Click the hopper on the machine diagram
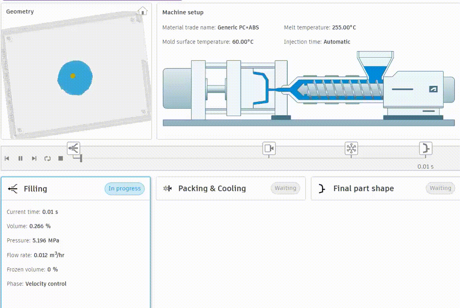The height and width of the screenshot is (308, 460). tap(375, 64)
